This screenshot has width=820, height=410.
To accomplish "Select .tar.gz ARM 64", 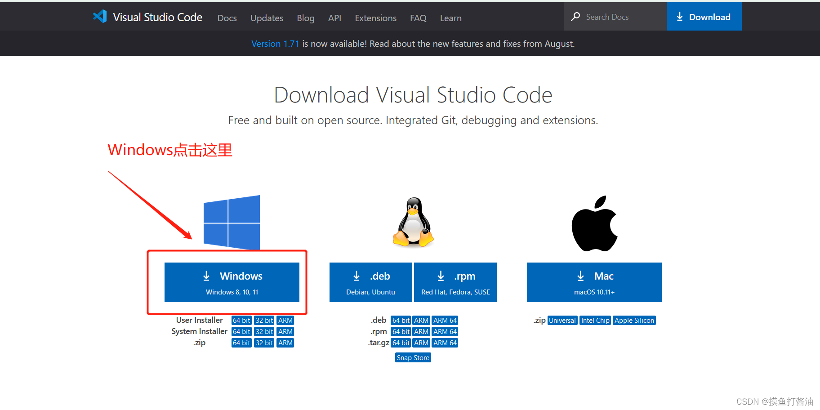I will click(445, 343).
